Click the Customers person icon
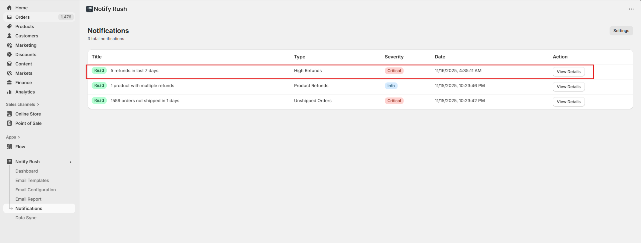The width and height of the screenshot is (641, 243). [9, 36]
